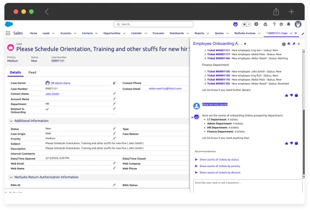Open the Leads tab dropdown chevron
310x211 pixels.
[53, 33]
